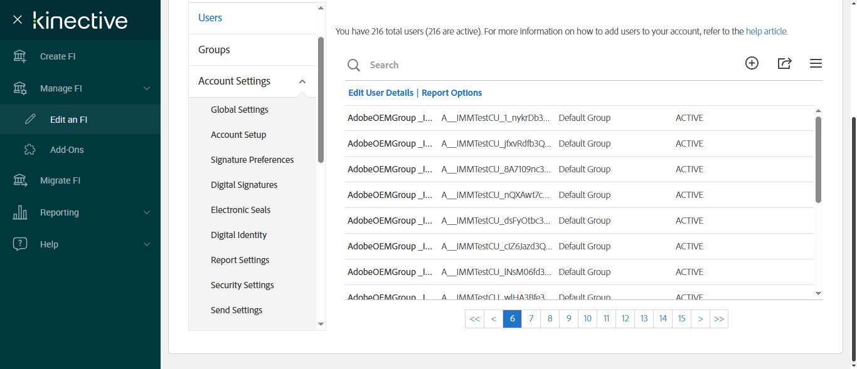Click the add user plus icon
The image size is (857, 369).
[752, 63]
